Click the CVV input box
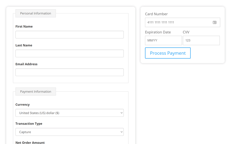Screen dimensions: 229x144 point(201,40)
